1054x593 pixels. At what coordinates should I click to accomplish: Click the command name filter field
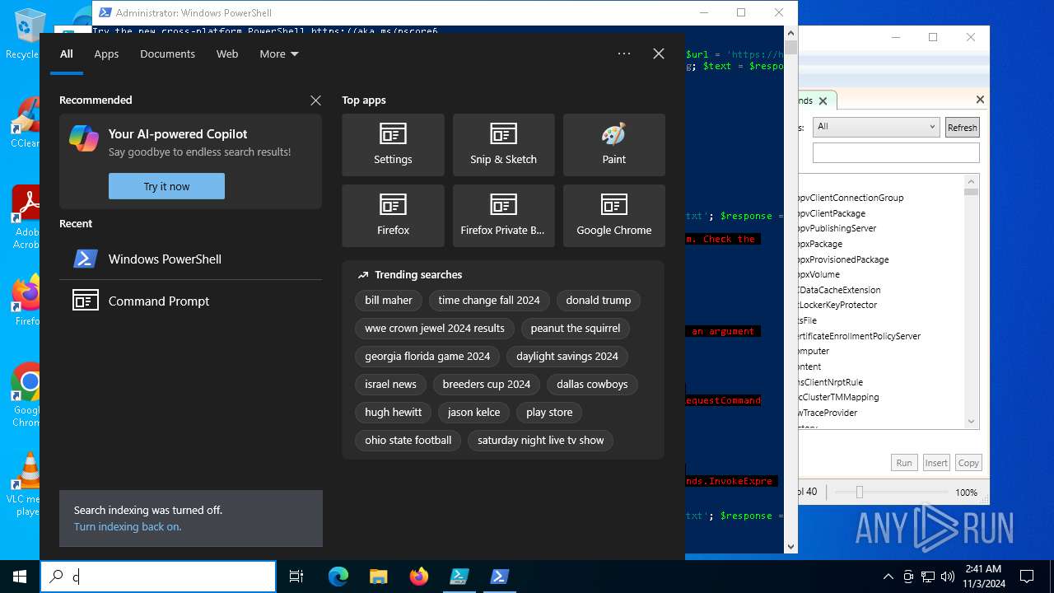coord(896,152)
